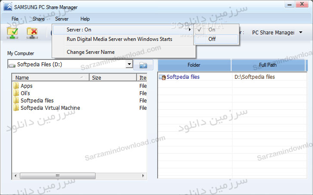Toggle Run Digital Media Server when Windows Starts
This screenshot has width=313, height=195.
click(124, 39)
